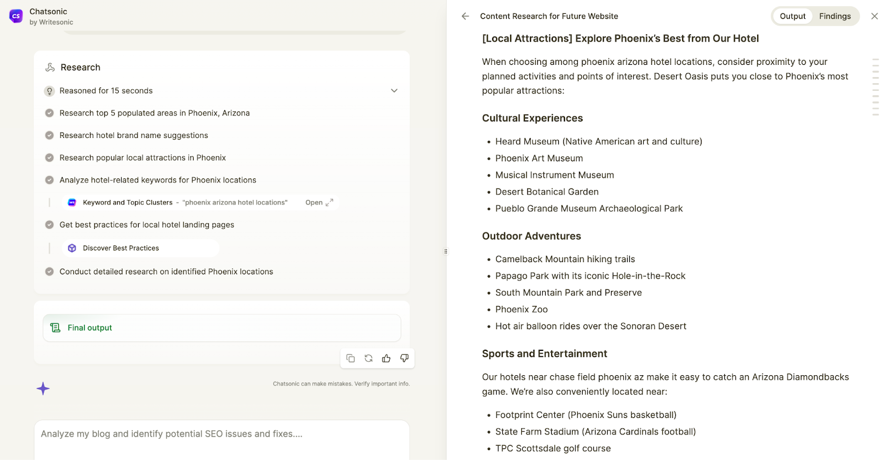Click the Cultural Experiences heading
Screen dimensions: 888x460
532,118
